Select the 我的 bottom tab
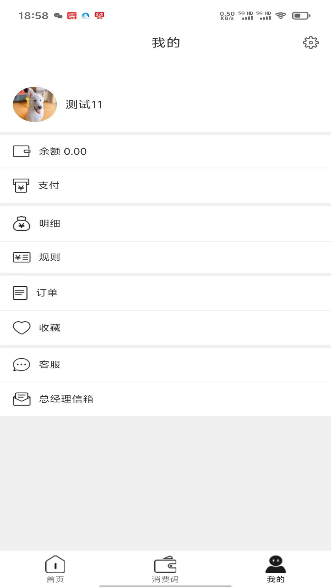Screen dimensions: 331x588 pyautogui.click(x=276, y=569)
